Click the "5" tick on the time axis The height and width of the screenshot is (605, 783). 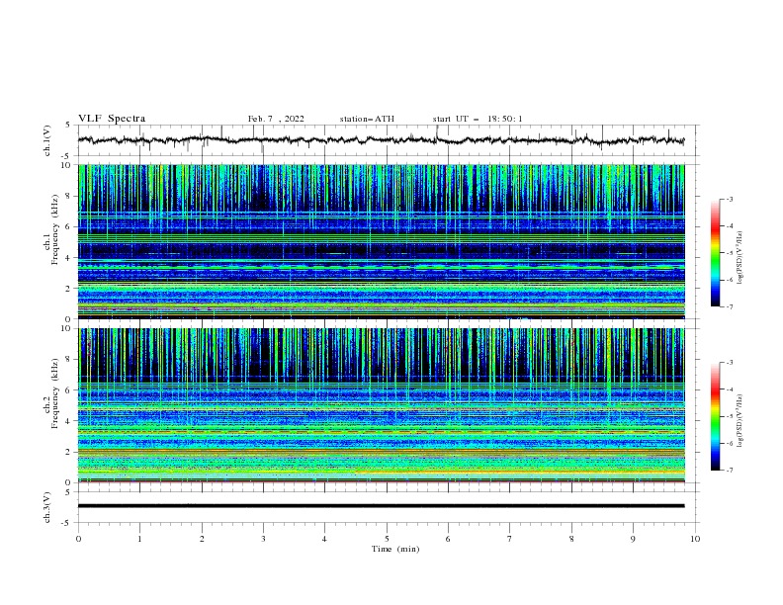pyautogui.click(x=387, y=539)
